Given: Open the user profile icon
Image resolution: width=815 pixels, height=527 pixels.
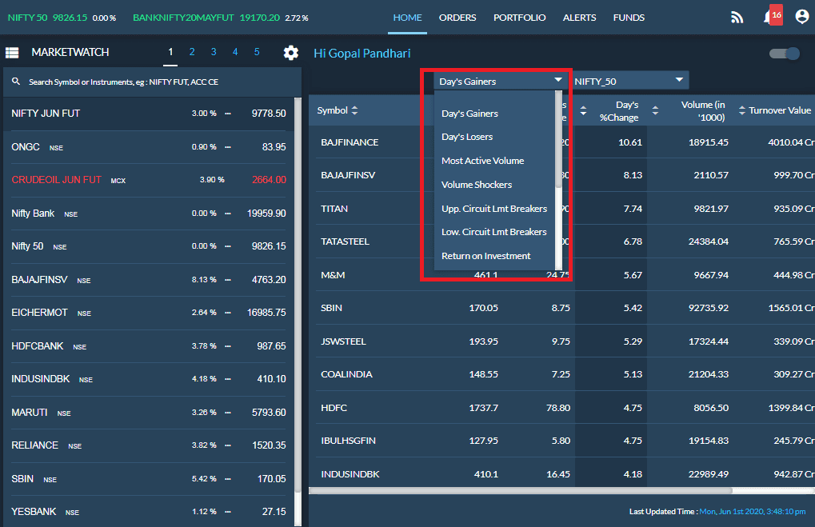Looking at the screenshot, I should 802,17.
